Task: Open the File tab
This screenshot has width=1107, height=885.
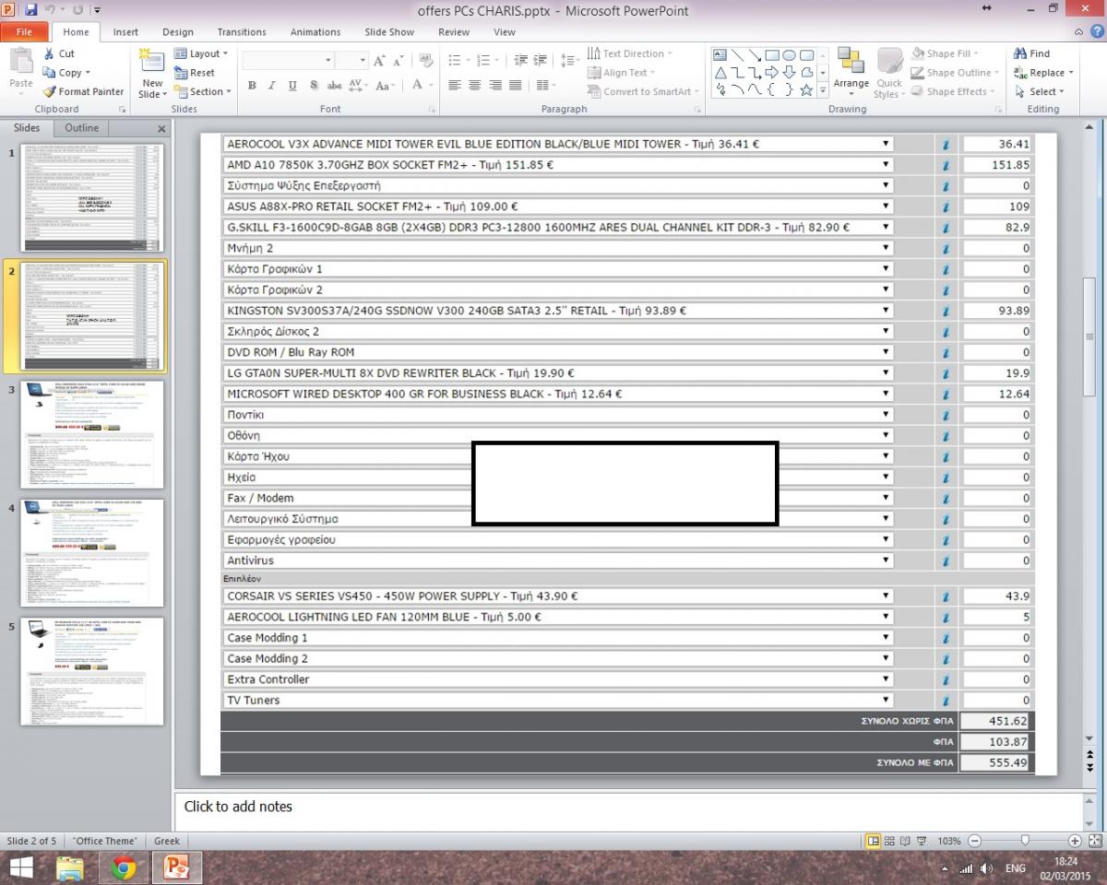Action: pos(24,31)
